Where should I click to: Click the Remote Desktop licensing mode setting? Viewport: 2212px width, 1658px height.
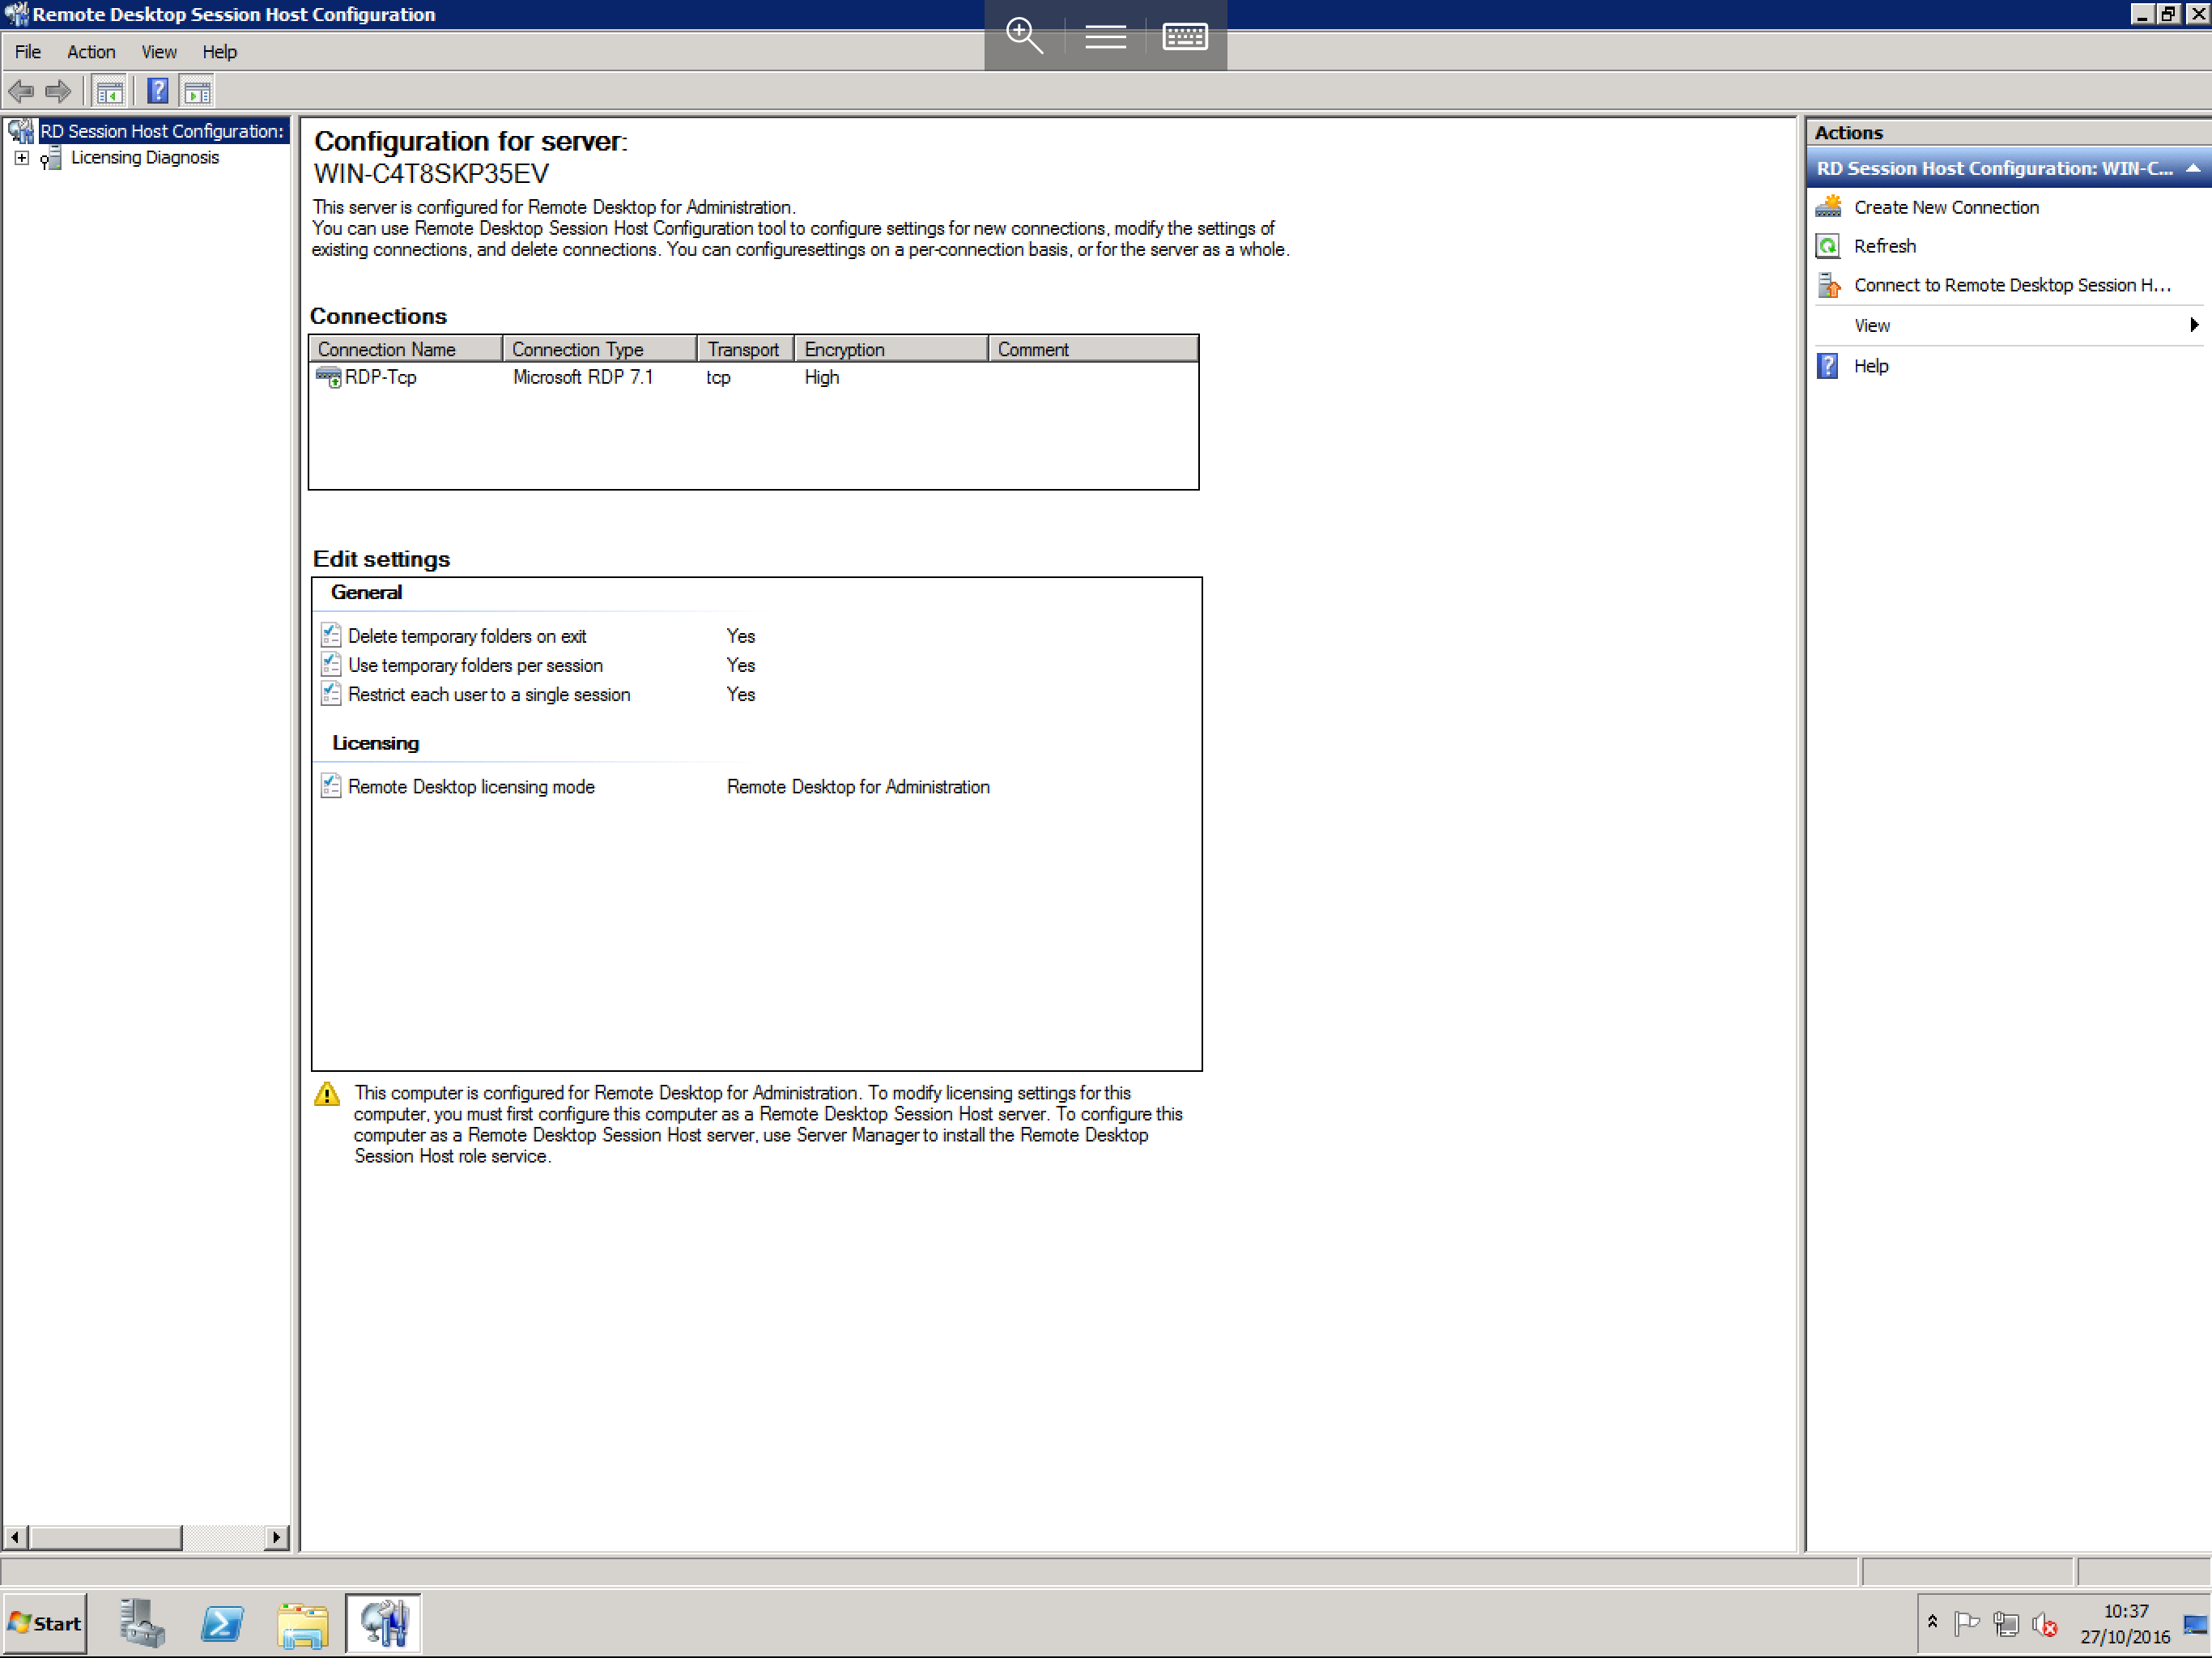pyautogui.click(x=471, y=787)
